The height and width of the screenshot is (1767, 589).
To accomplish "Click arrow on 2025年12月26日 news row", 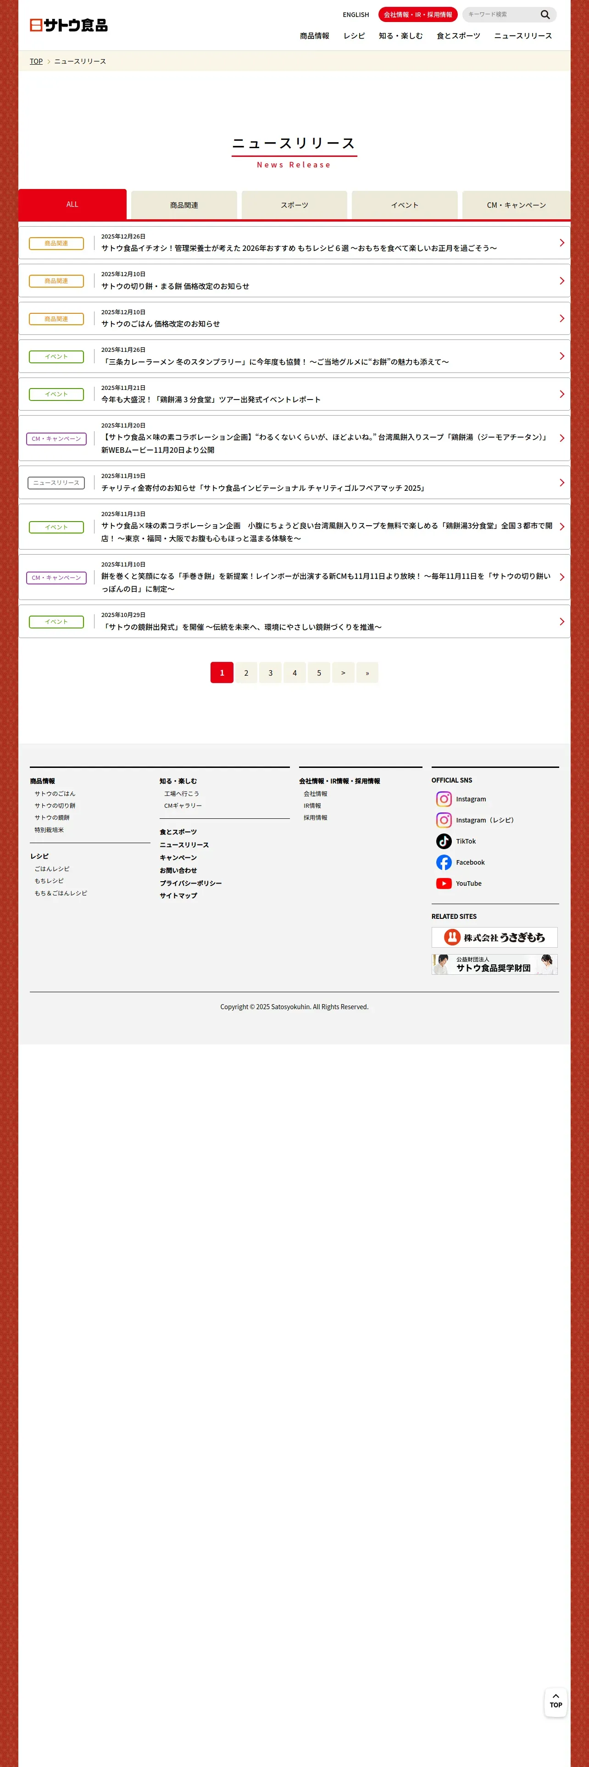I will 561,243.
